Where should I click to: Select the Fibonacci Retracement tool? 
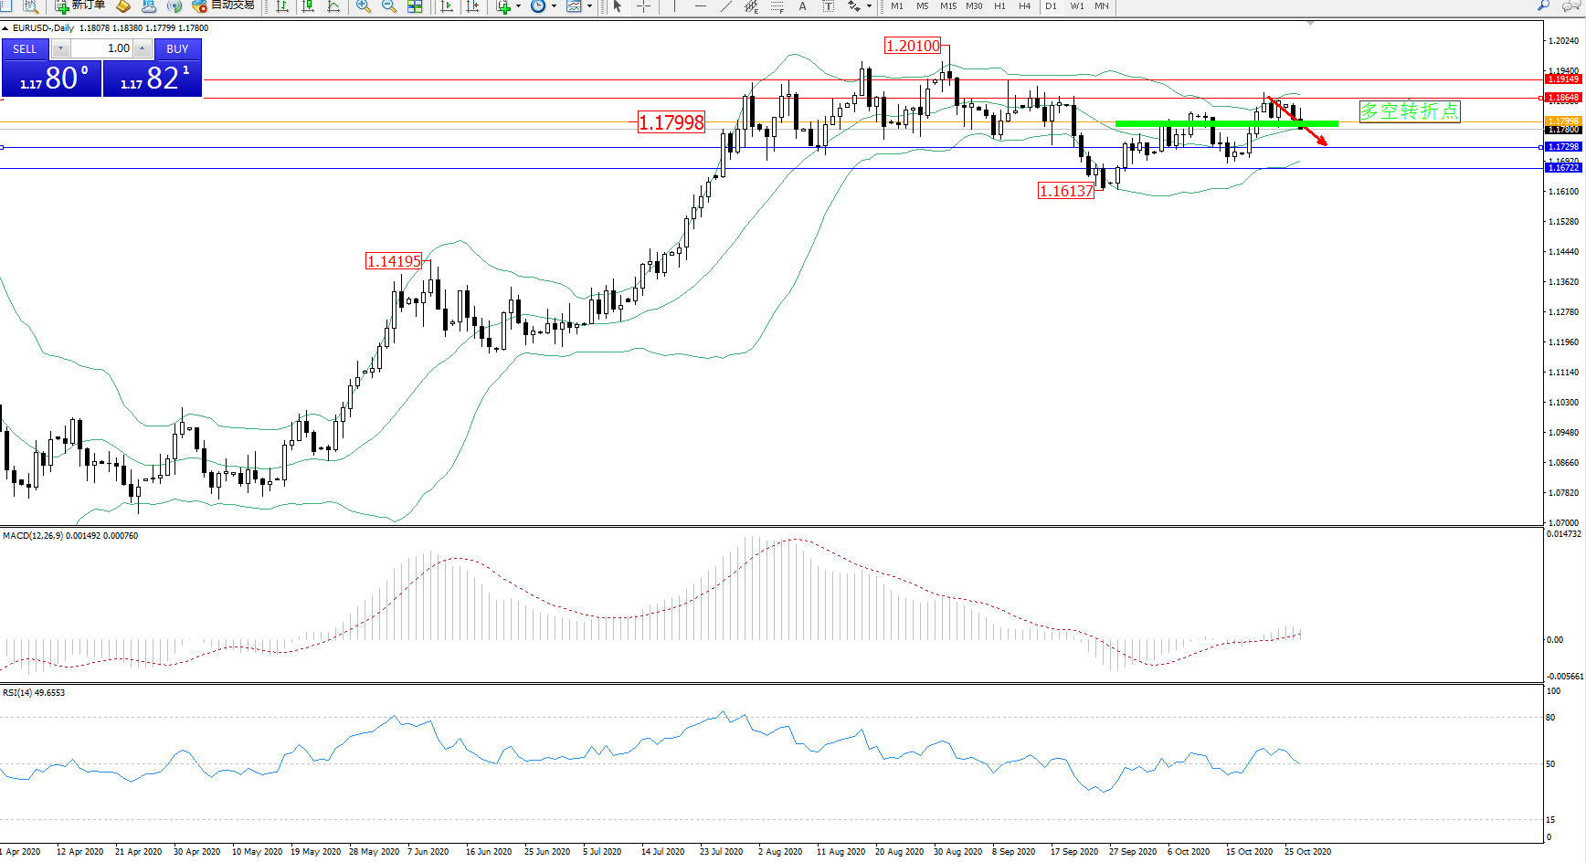[777, 6]
